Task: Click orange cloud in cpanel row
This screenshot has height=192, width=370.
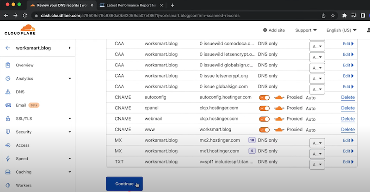Action: coord(279,108)
